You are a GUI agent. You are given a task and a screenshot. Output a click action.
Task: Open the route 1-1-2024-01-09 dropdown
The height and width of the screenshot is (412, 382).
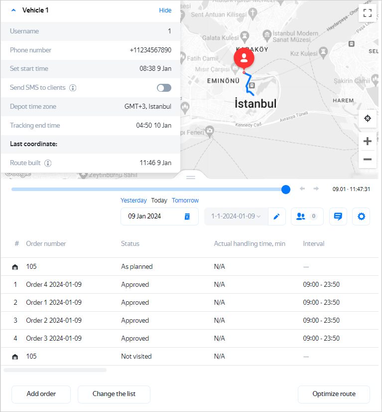pos(236,216)
